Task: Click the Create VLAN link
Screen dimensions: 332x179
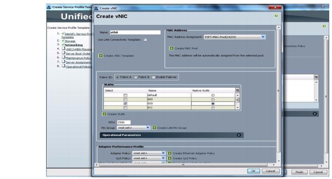Action: pos(116,114)
